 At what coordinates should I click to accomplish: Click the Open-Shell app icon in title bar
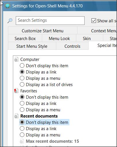[7, 6]
